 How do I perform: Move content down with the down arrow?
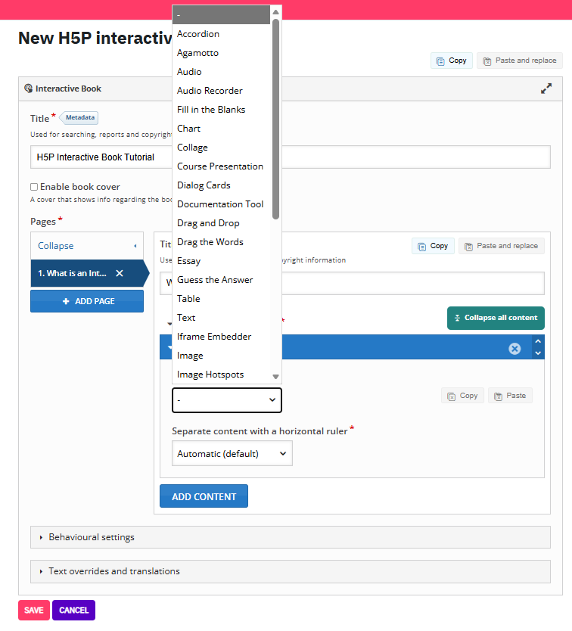click(x=538, y=353)
